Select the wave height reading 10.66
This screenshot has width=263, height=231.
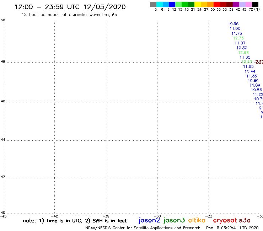[253, 81]
